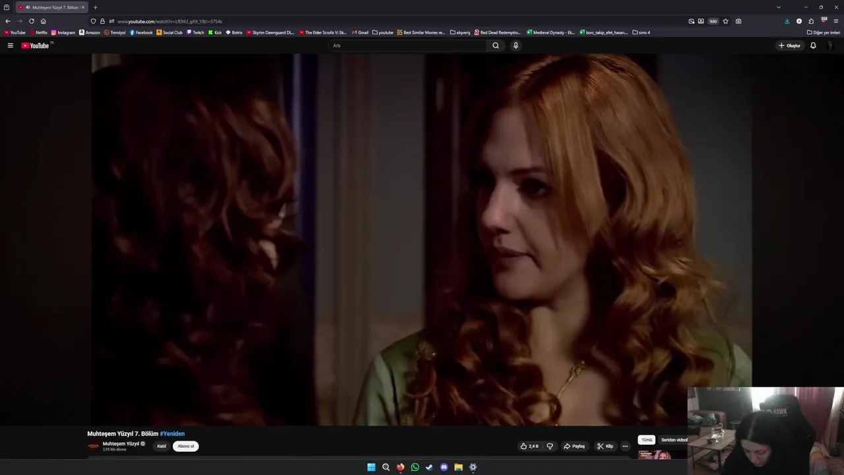This screenshot has width=844, height=475.
Task: Open browser application menu
Action: (836, 21)
